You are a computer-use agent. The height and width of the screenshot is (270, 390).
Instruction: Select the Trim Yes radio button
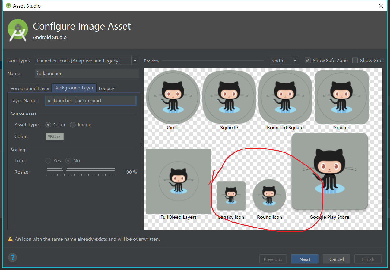48,161
